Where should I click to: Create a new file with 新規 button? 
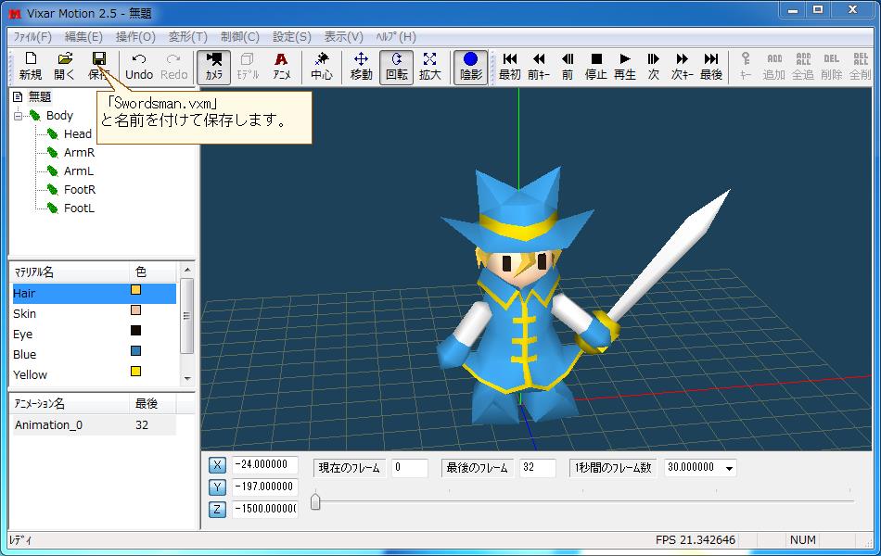pos(31,67)
